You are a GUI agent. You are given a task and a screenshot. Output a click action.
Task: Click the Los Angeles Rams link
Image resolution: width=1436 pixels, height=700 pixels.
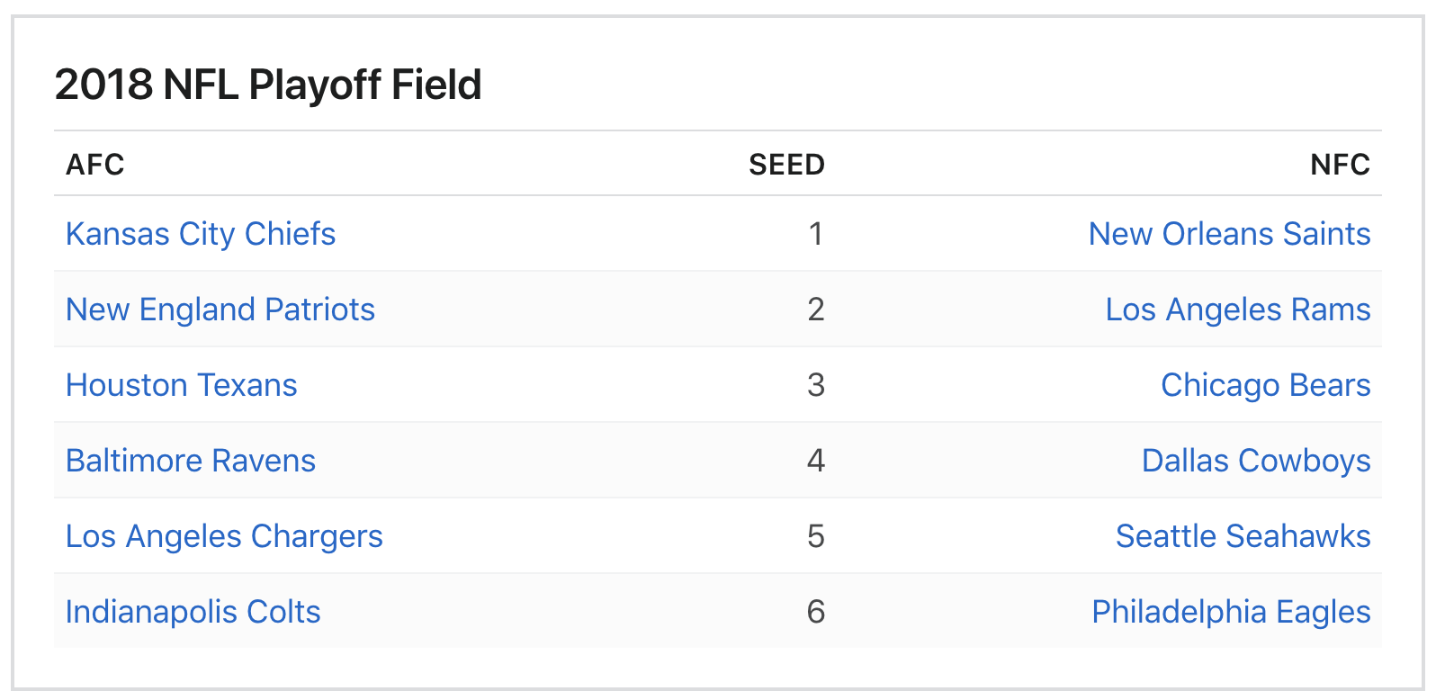click(x=1237, y=310)
